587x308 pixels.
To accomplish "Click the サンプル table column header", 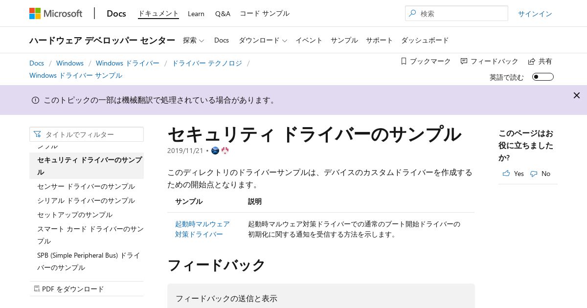I will (x=189, y=201).
